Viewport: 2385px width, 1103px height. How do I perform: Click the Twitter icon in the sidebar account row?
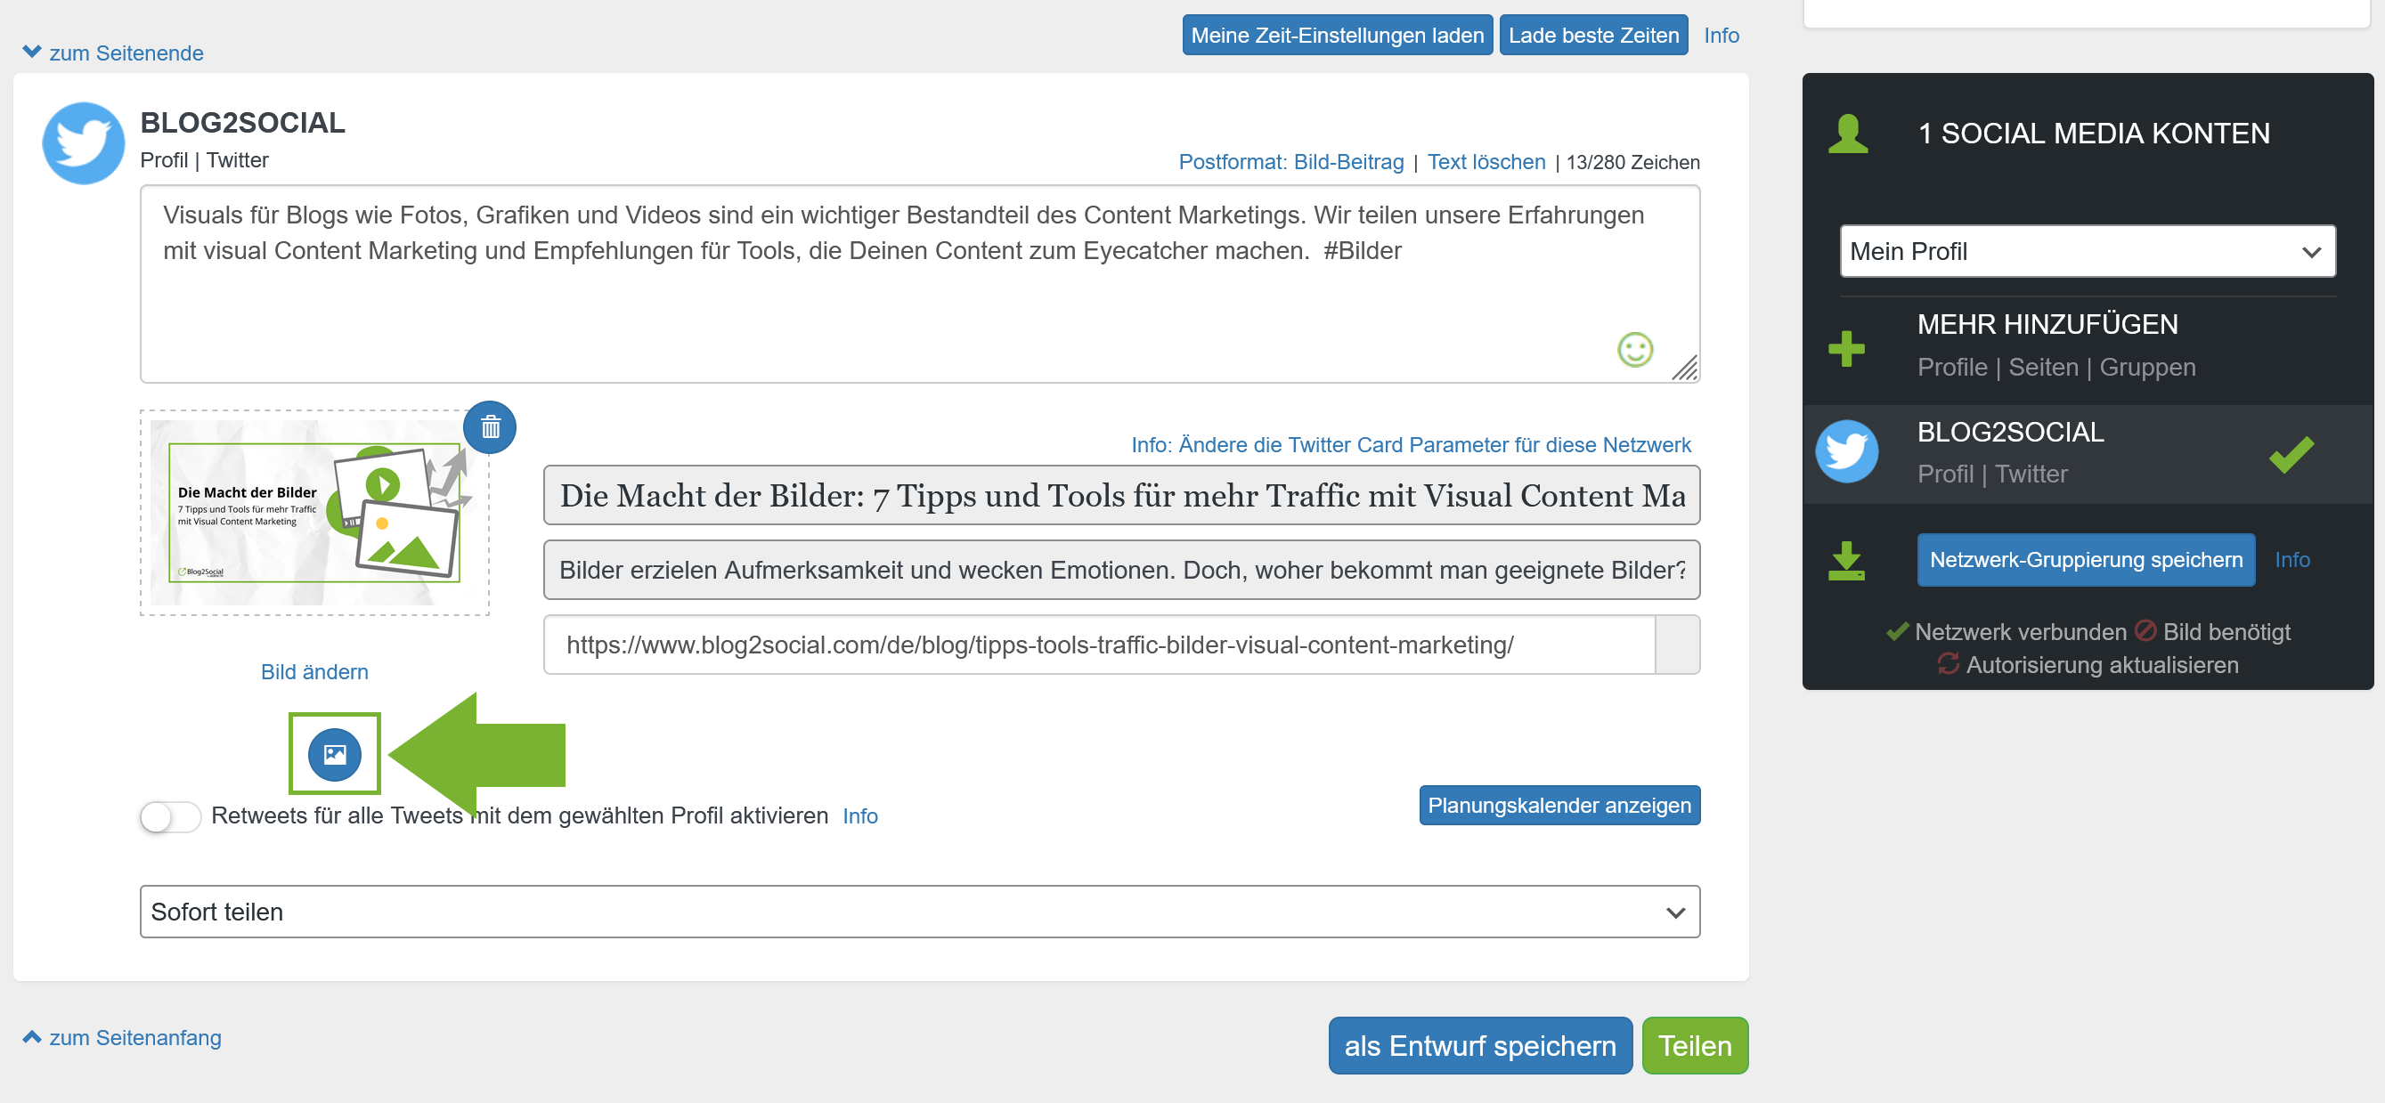(1846, 451)
